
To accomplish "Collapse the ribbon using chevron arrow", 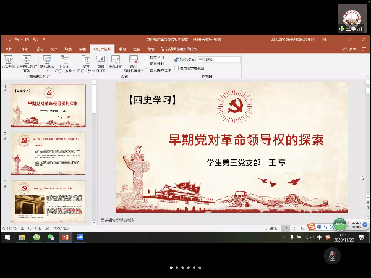I will (x=367, y=77).
